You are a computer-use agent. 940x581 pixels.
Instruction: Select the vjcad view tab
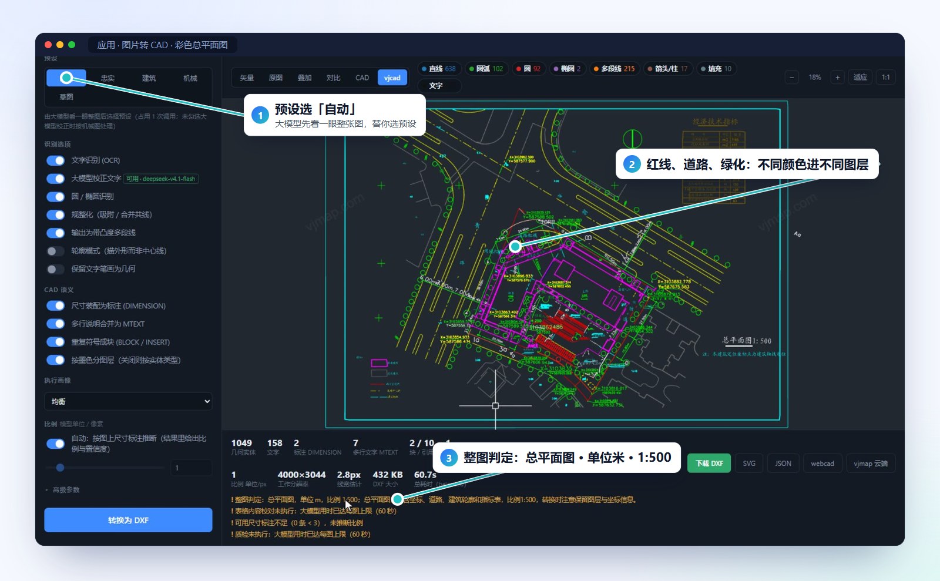(392, 78)
